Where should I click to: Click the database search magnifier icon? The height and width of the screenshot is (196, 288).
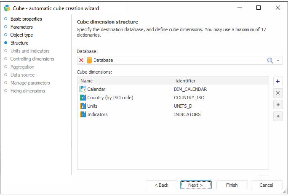(x=270, y=60)
